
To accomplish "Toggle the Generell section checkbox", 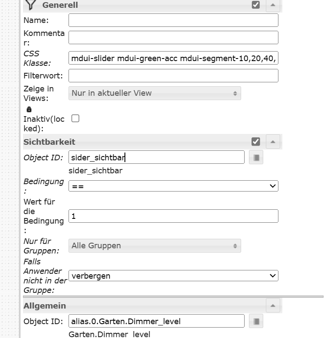I will tap(256, 5).
